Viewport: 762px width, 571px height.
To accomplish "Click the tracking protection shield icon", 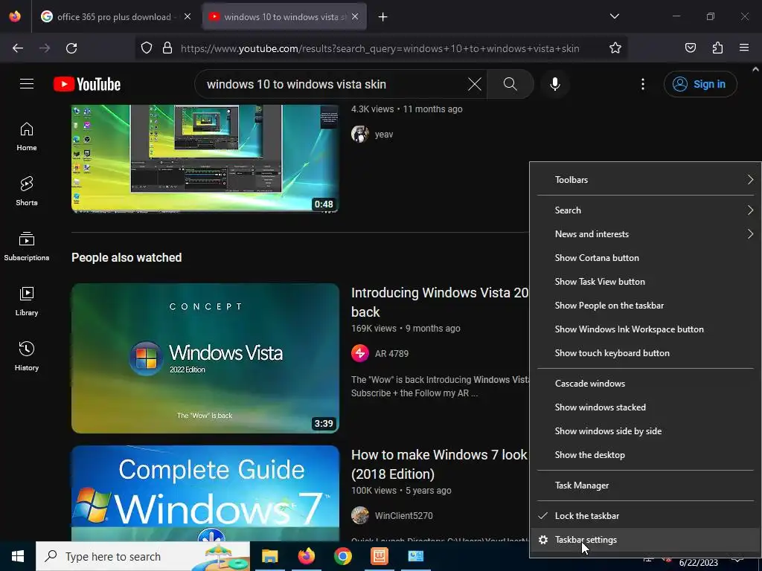I will (147, 48).
